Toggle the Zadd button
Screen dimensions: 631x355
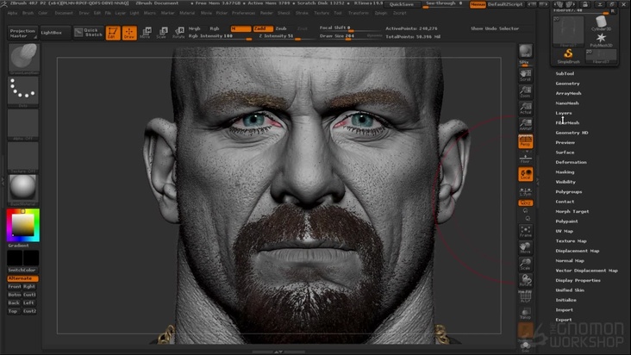[x=262, y=28]
